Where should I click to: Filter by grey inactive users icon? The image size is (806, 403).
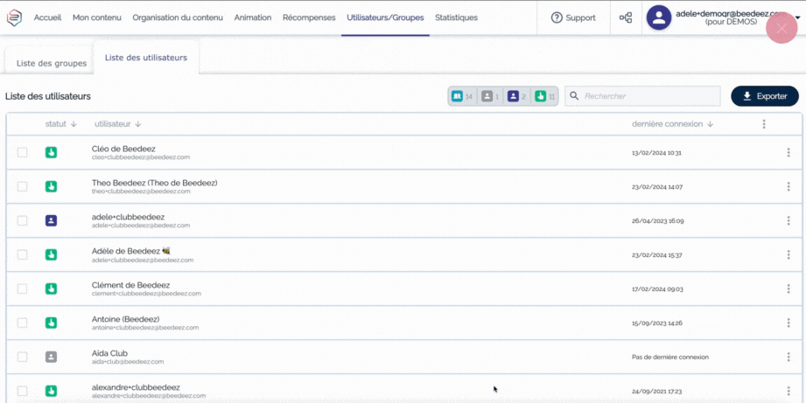point(490,96)
